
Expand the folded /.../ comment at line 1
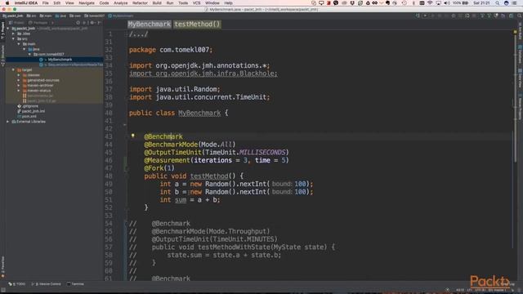[x=138, y=34]
